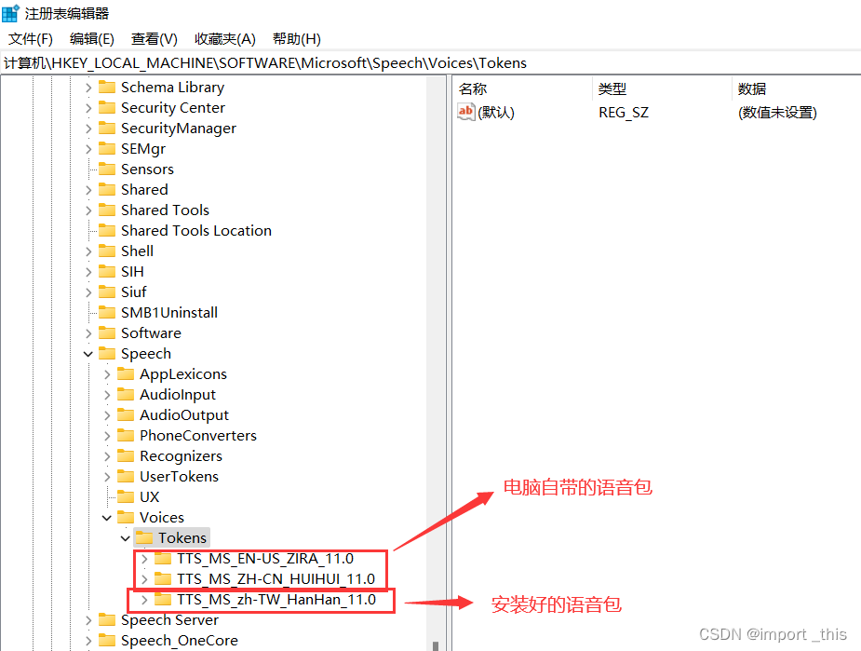Click the registry path address bar
Viewport: 861px width, 651px height.
(430, 63)
